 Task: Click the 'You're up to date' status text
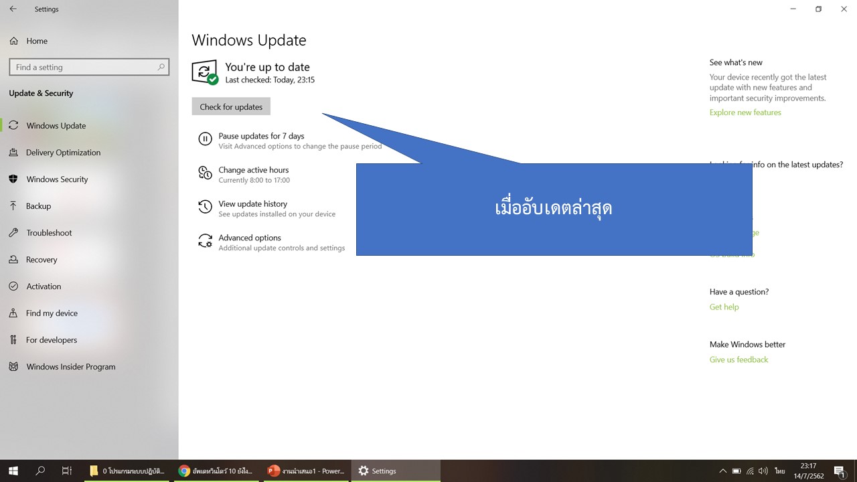[x=267, y=67]
